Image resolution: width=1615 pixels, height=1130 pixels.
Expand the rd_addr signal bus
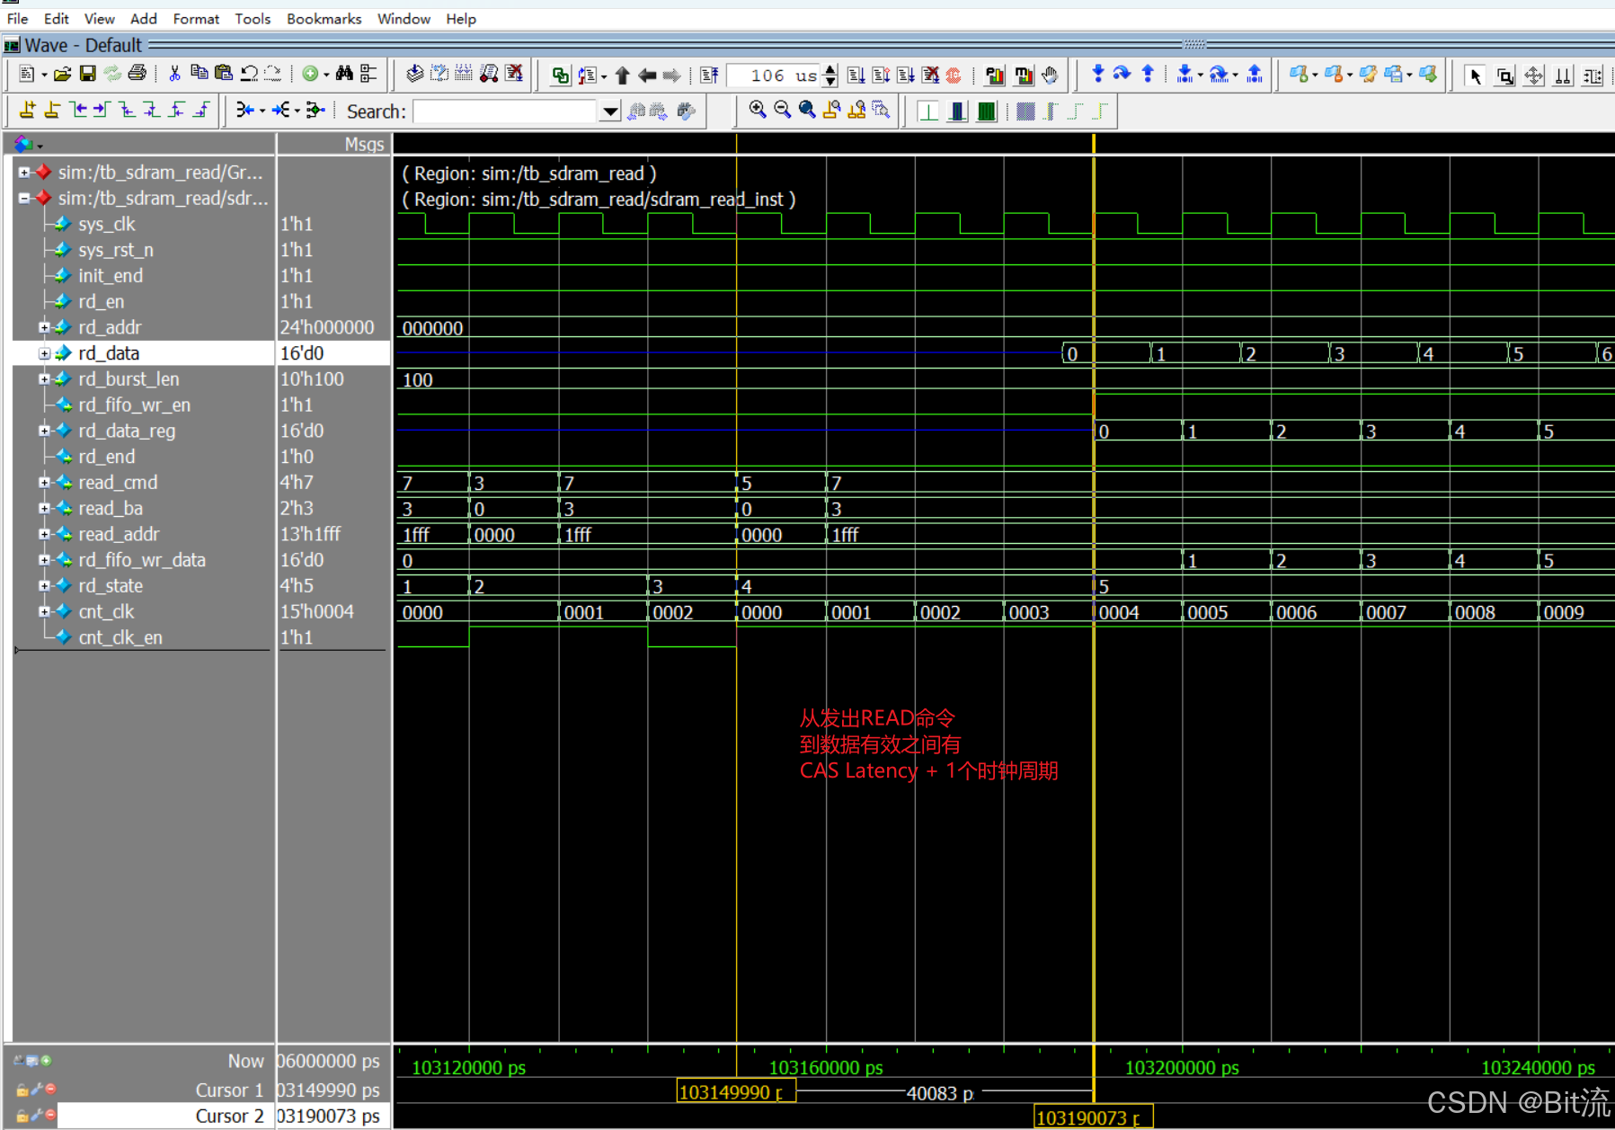(x=44, y=327)
